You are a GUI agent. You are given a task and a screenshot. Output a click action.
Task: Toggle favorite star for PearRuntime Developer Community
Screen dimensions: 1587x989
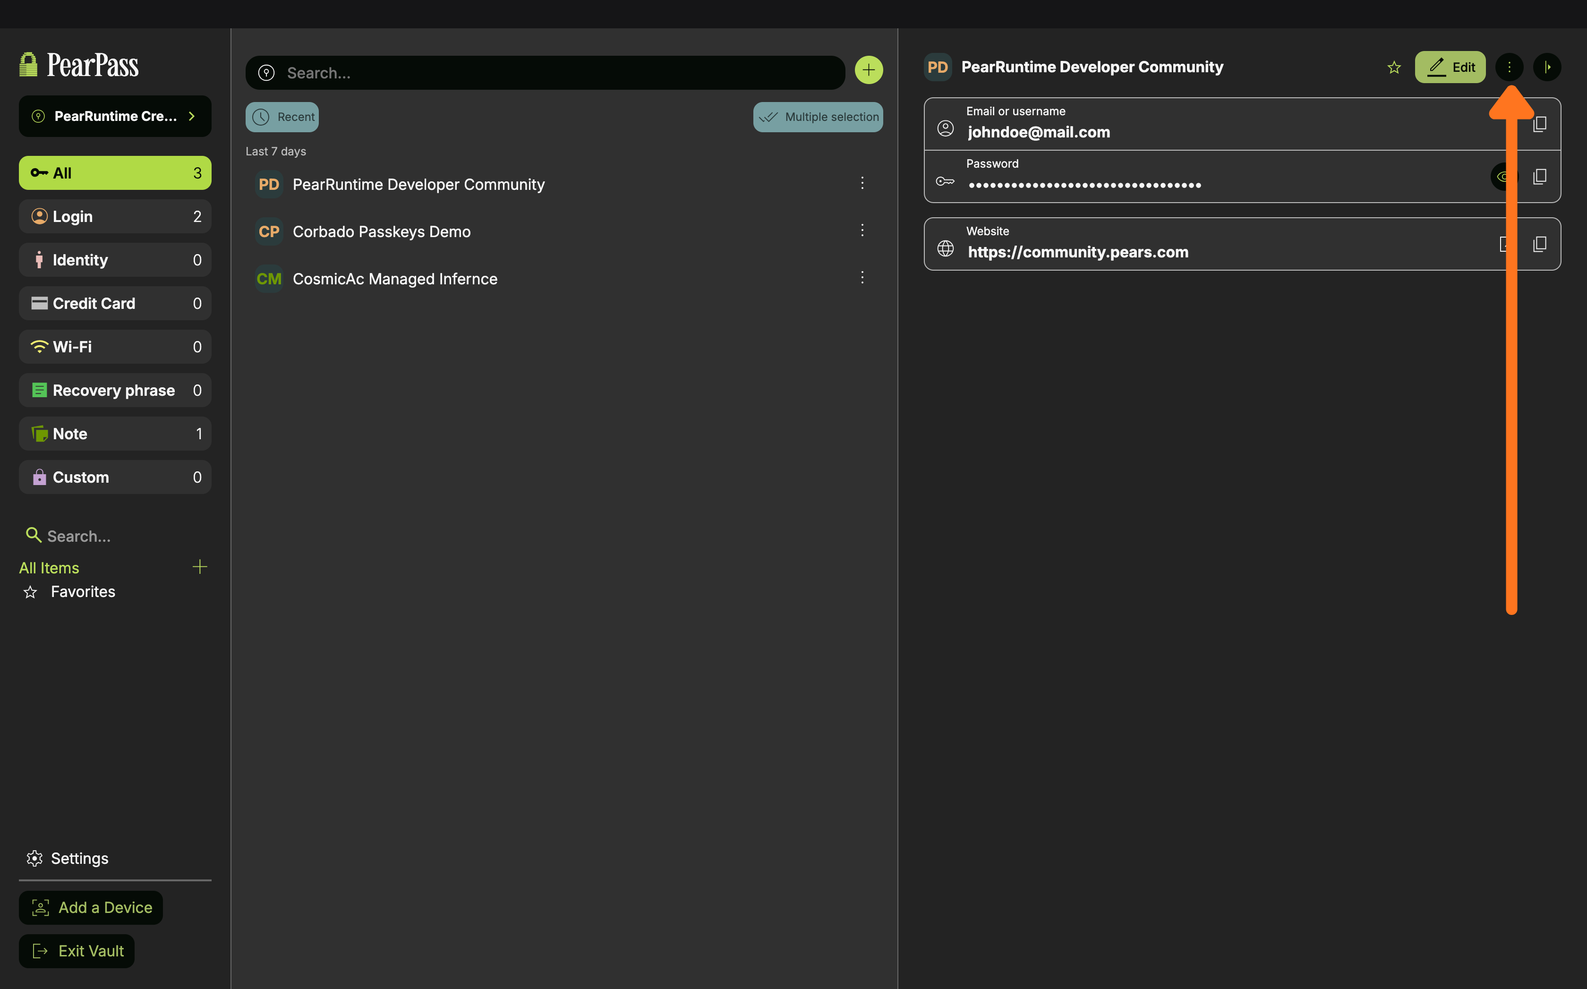pyautogui.click(x=1393, y=68)
